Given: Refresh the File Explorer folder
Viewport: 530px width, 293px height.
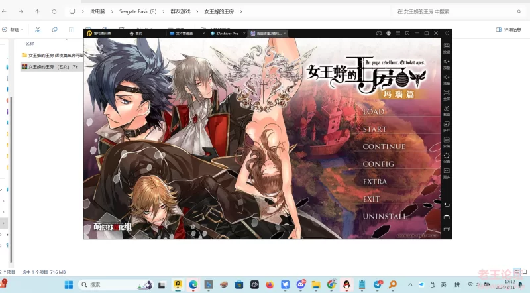Looking at the screenshot, I should pos(54,11).
